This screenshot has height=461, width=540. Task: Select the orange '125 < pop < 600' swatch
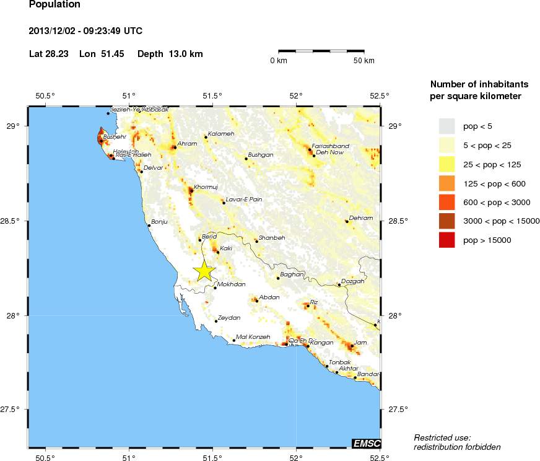click(446, 183)
